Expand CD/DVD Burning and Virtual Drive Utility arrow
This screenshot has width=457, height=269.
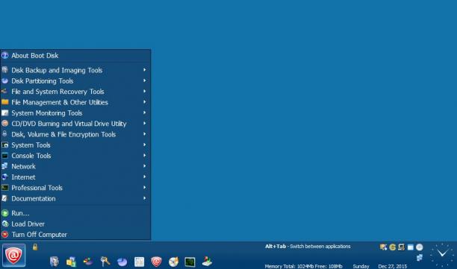click(x=145, y=123)
